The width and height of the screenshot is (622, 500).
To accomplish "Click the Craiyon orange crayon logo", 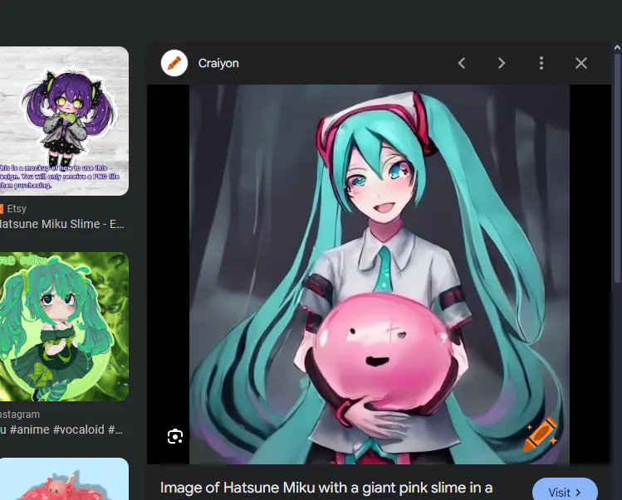I will point(174,63).
